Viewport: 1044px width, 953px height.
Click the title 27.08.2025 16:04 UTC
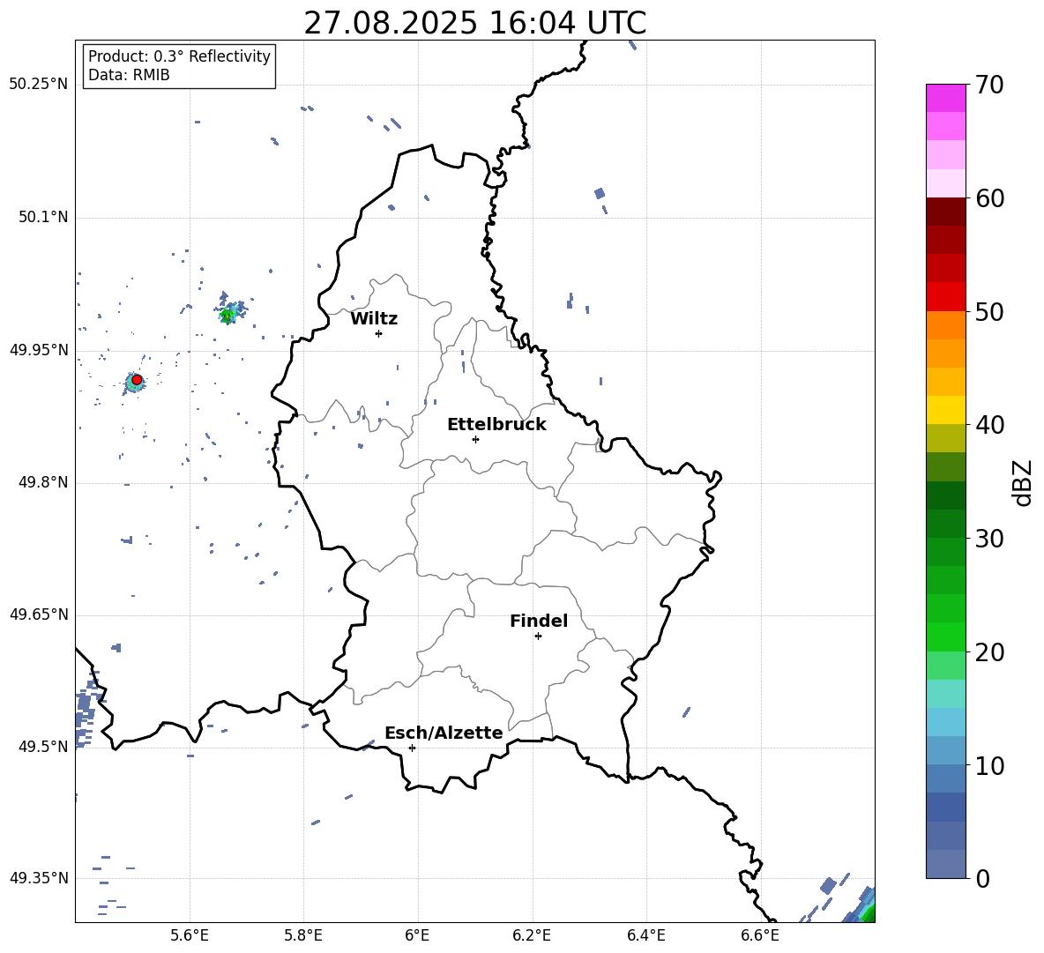coord(474,23)
